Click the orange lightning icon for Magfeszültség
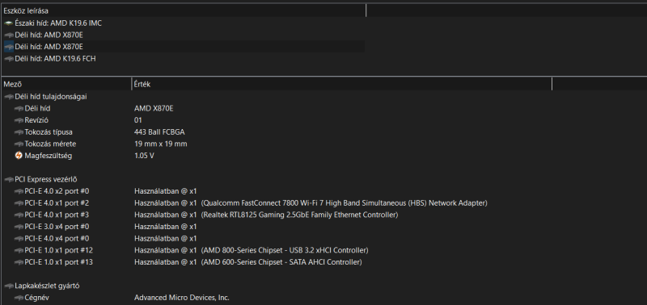The image size is (647, 305). (x=19, y=156)
